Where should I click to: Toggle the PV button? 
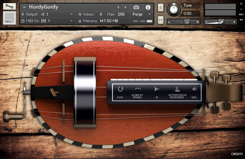click(x=241, y=20)
